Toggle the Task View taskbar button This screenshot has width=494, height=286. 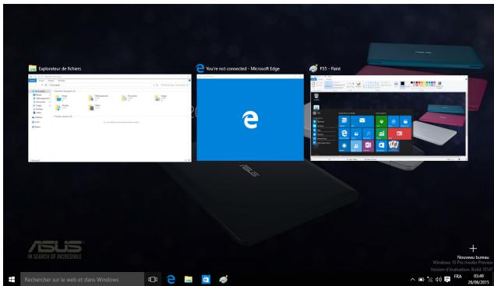click(153, 280)
